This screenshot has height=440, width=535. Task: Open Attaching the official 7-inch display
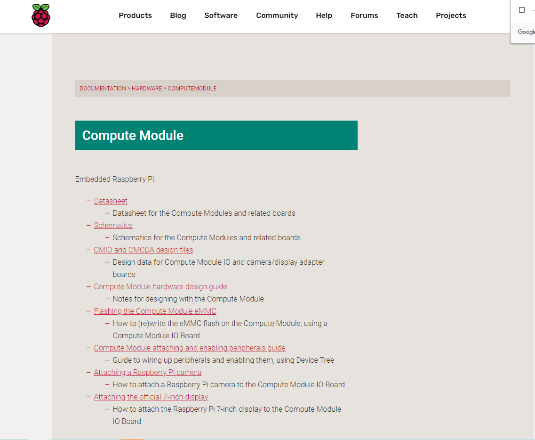click(x=151, y=397)
